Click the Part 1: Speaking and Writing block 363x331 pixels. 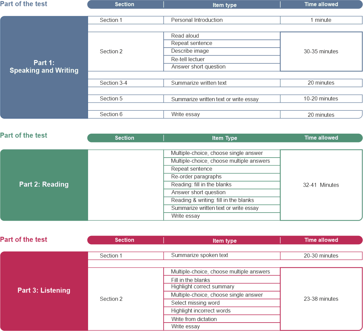pos(44,67)
